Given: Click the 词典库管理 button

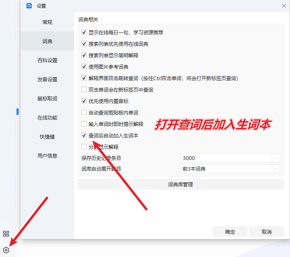Looking at the screenshot, I should tap(180, 184).
